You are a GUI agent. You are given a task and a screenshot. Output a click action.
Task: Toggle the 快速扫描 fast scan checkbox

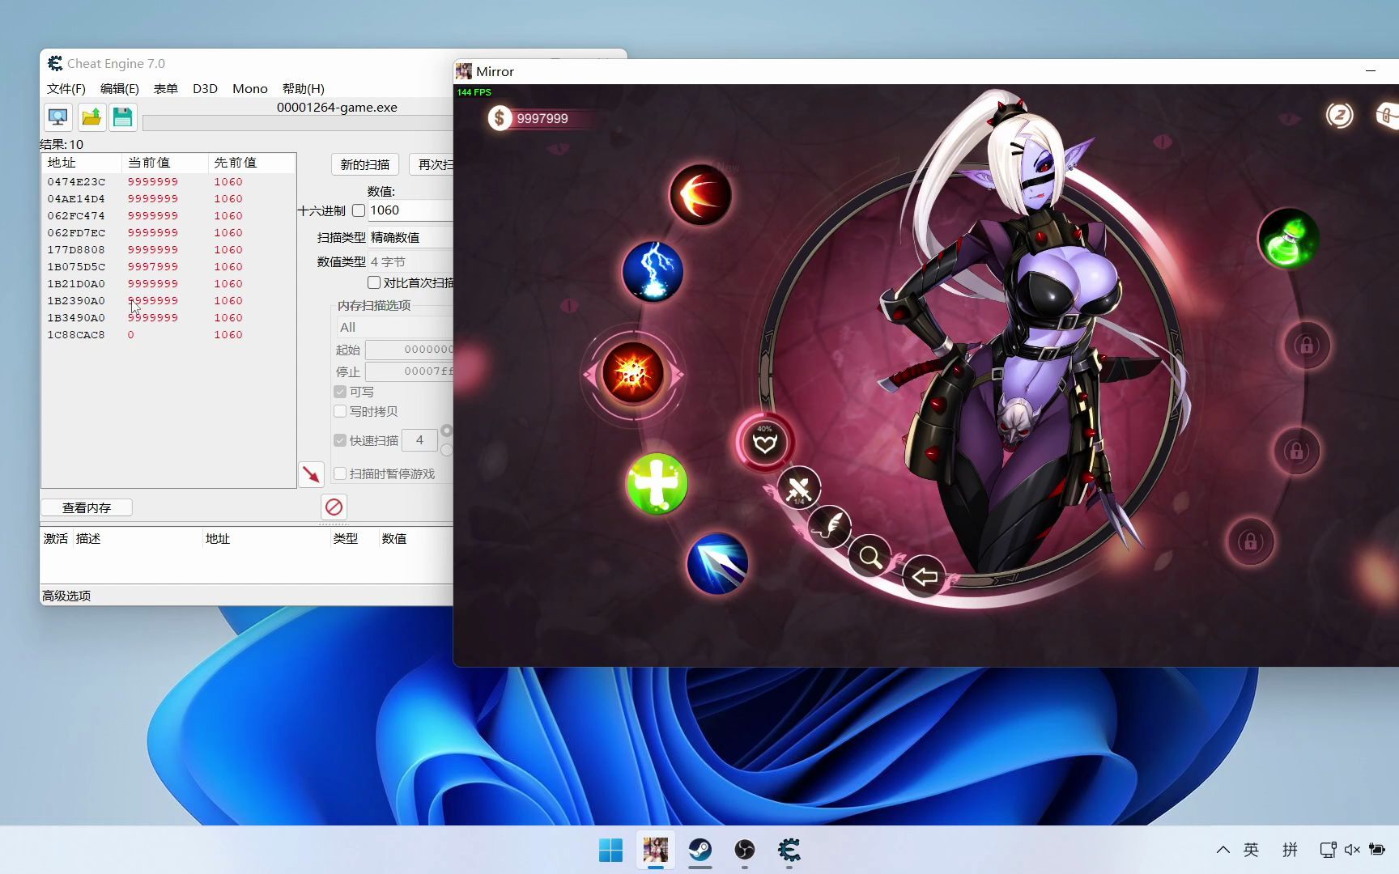coord(340,440)
